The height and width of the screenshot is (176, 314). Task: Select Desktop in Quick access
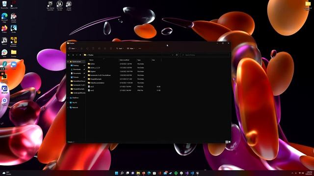click(x=76, y=66)
